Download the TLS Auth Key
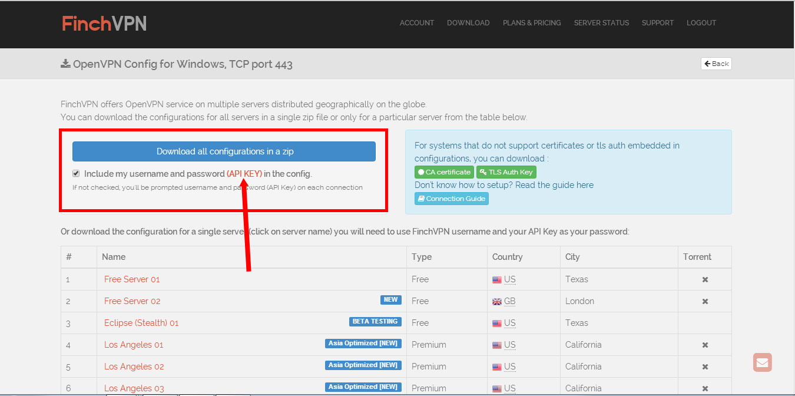The width and height of the screenshot is (795, 396). click(506, 172)
